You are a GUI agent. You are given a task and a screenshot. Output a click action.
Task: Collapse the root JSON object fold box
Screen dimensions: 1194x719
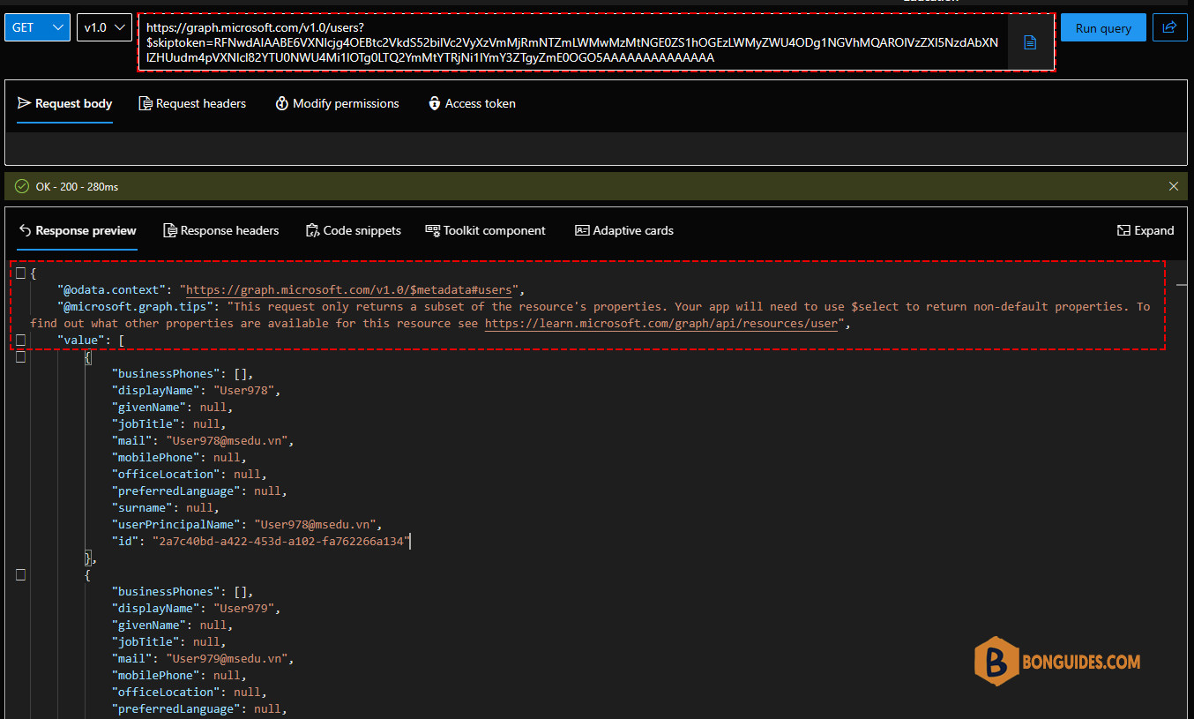pyautogui.click(x=20, y=273)
